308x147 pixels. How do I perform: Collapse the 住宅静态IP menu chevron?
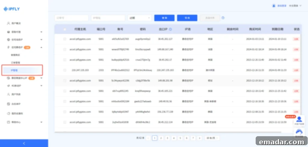tap(41, 47)
